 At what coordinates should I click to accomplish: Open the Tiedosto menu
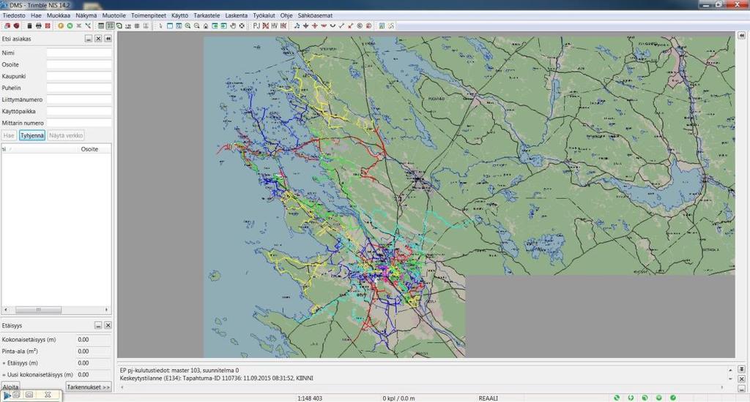coord(14,15)
